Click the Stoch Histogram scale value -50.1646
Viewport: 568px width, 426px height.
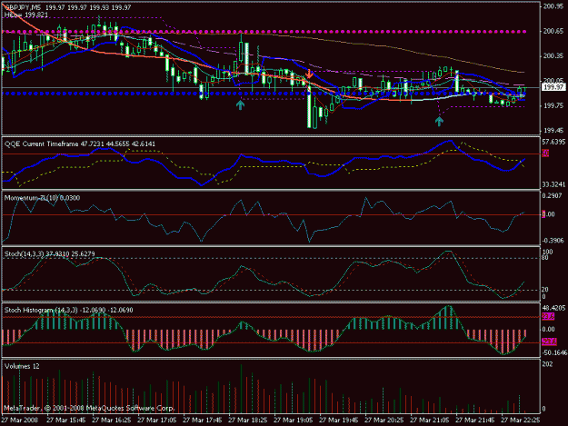coord(553,352)
